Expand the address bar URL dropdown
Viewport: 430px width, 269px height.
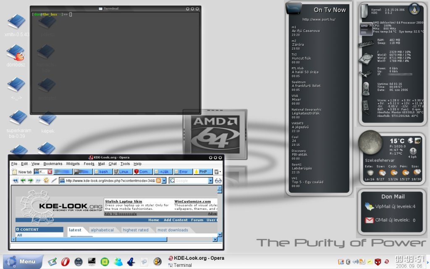point(164,181)
